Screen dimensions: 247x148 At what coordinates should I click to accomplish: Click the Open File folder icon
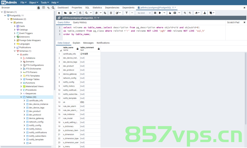pos(66,13)
